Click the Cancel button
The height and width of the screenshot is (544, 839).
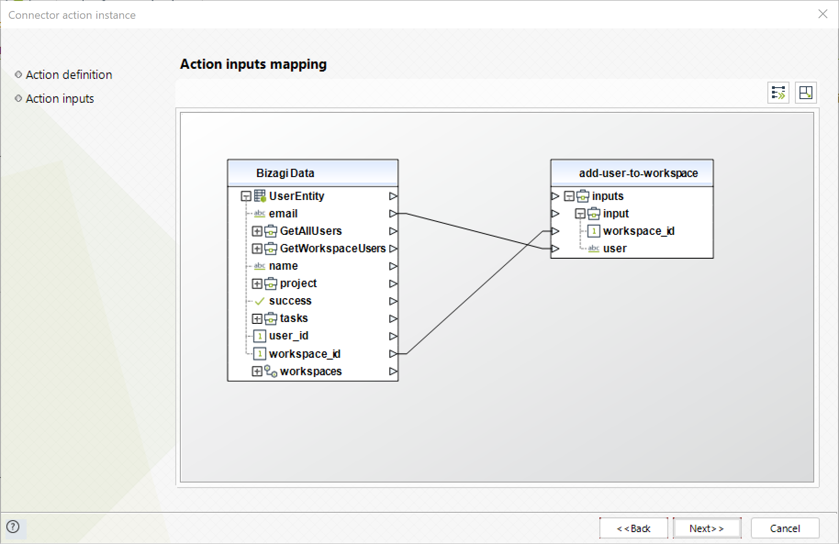(x=785, y=528)
